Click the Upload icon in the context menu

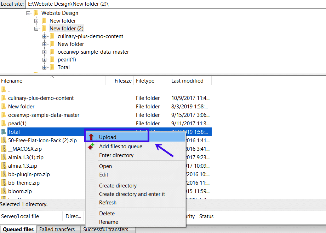tap(91, 136)
